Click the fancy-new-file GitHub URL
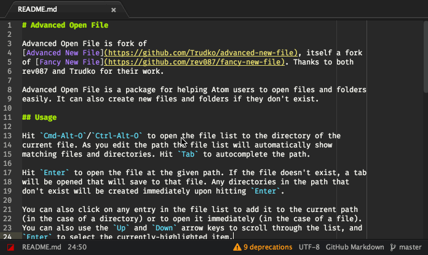This screenshot has width=428, height=255. point(194,62)
